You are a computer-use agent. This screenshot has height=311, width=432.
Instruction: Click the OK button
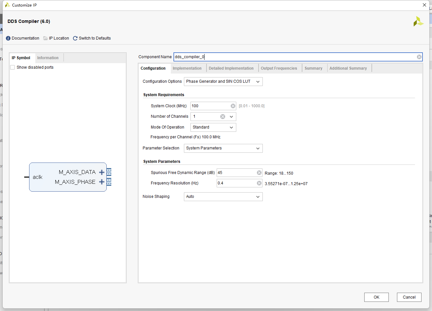click(x=376, y=297)
